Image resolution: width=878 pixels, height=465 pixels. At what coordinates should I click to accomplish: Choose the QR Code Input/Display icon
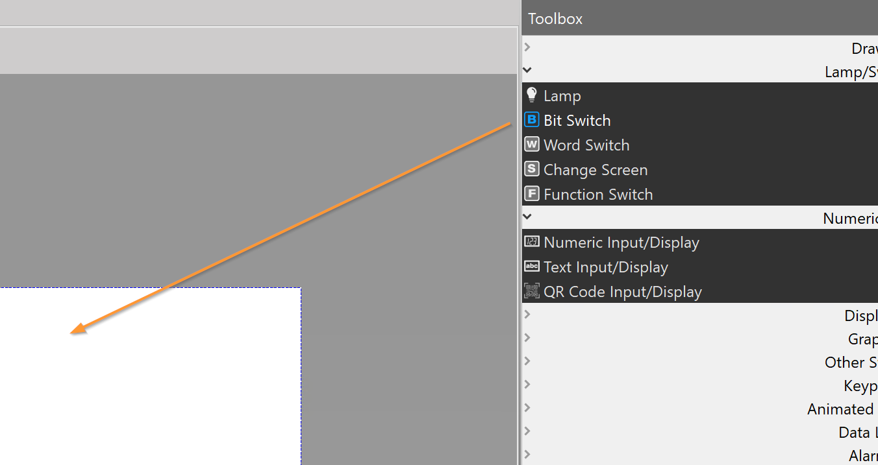[532, 291]
